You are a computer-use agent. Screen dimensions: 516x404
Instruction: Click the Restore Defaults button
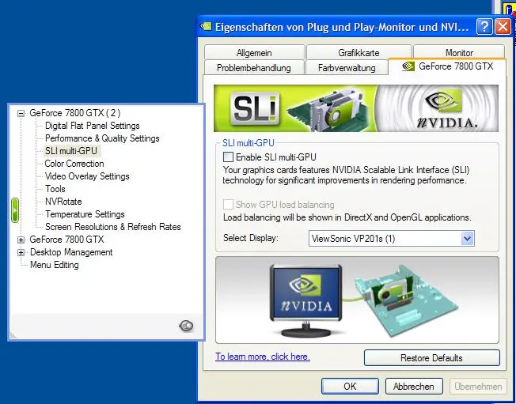[x=432, y=357]
